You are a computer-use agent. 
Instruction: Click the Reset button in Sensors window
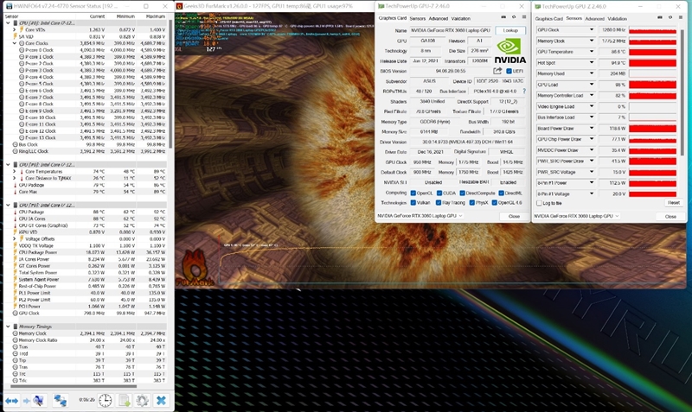click(x=674, y=203)
